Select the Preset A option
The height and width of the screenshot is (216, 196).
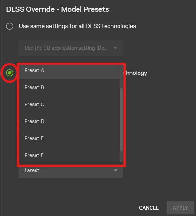click(x=34, y=70)
